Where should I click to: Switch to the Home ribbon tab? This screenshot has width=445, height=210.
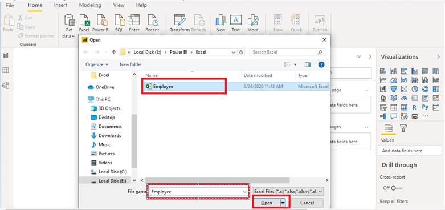(35, 5)
